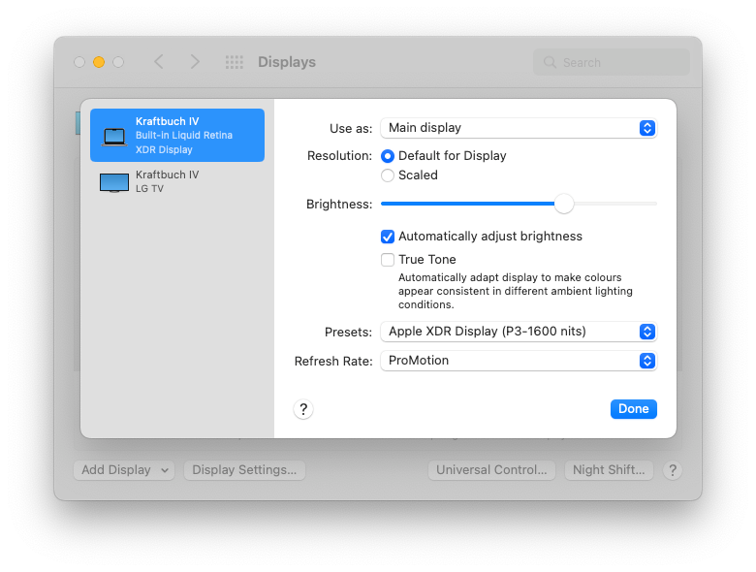Click the LG TV monitor icon
Image resolution: width=756 pixels, height=572 pixels.
pos(114,182)
